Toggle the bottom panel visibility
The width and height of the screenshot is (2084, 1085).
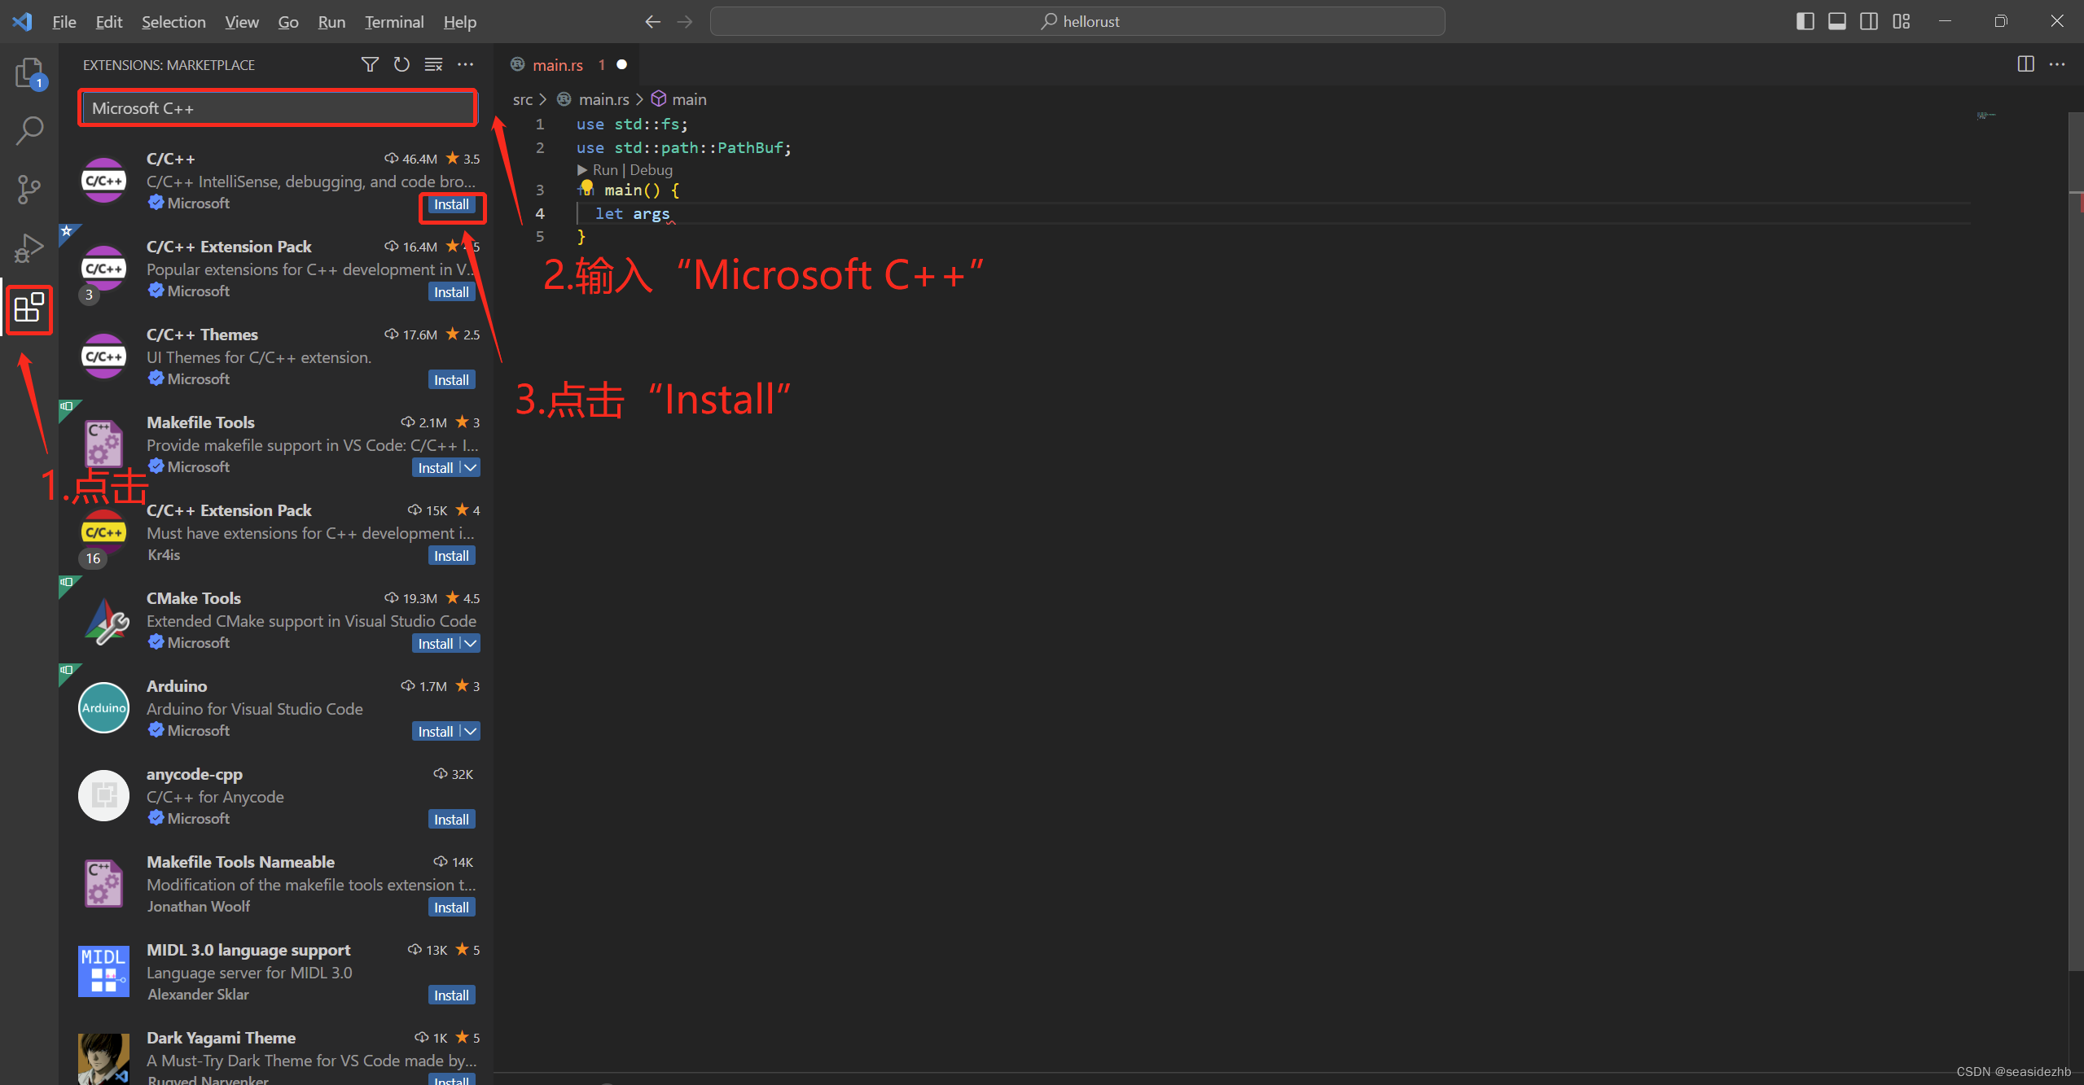(x=1837, y=21)
